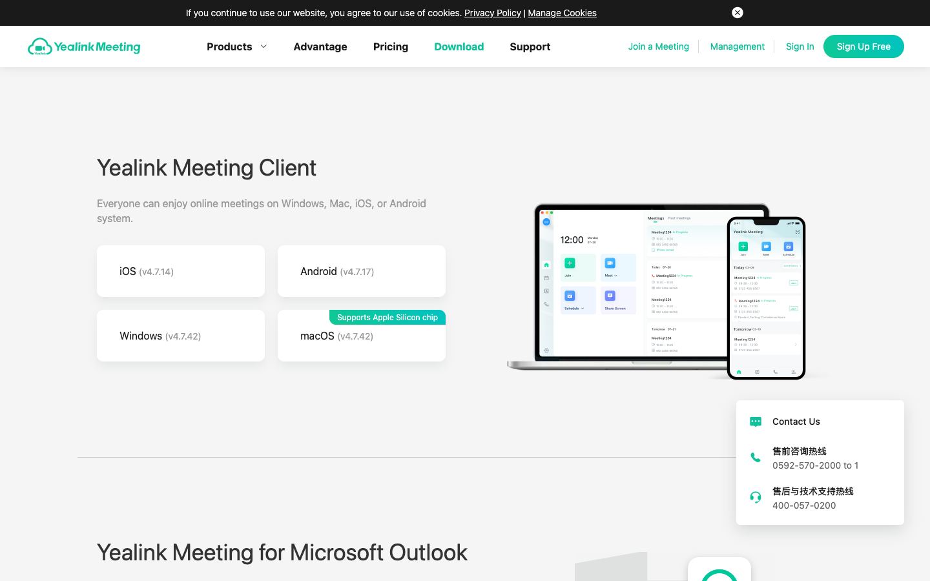Open the Pricing page

[391, 46]
